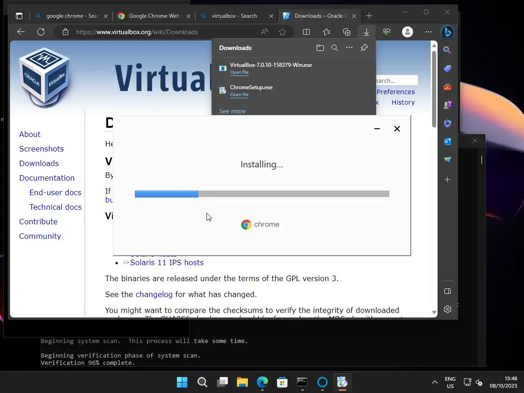Screen dimensions: 524x393
Task: Open the Screenshots link in VirtualBox sidebar
Action: [x=41, y=149]
